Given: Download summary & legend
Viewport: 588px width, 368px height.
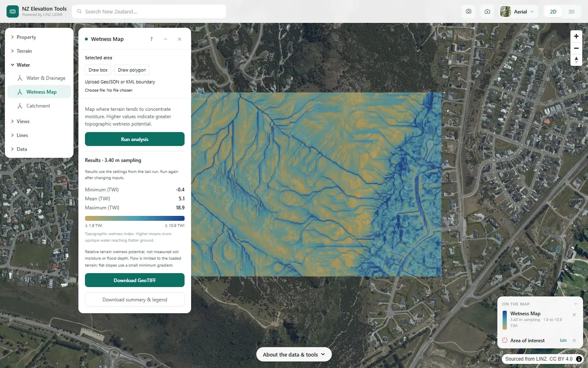Looking at the screenshot, I should tap(135, 299).
